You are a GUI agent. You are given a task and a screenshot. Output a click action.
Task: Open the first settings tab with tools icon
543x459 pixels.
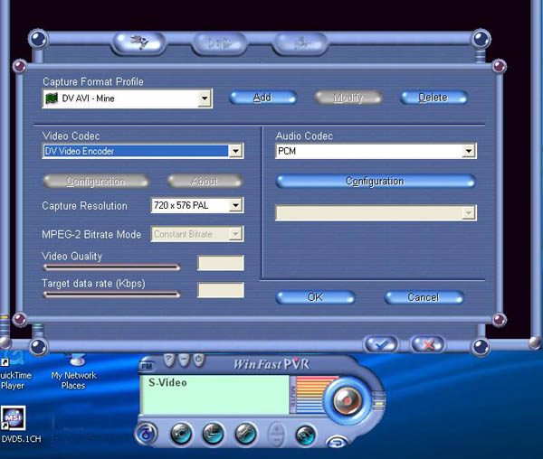pos(139,42)
